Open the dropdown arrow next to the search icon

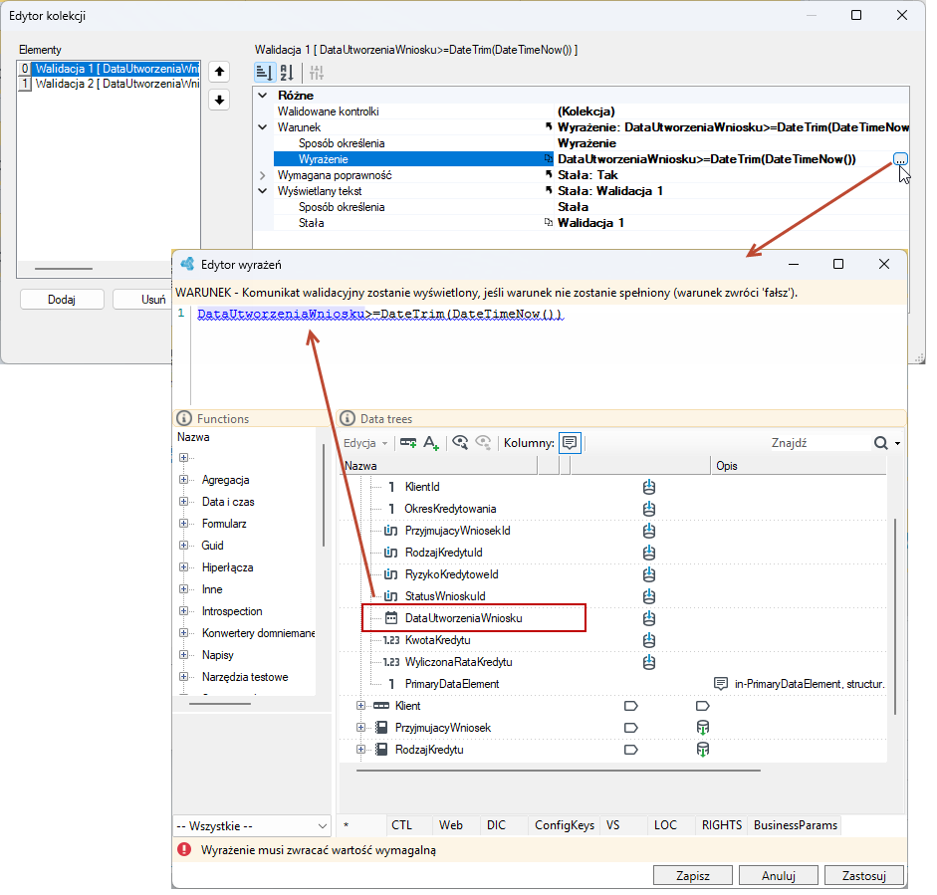897,443
